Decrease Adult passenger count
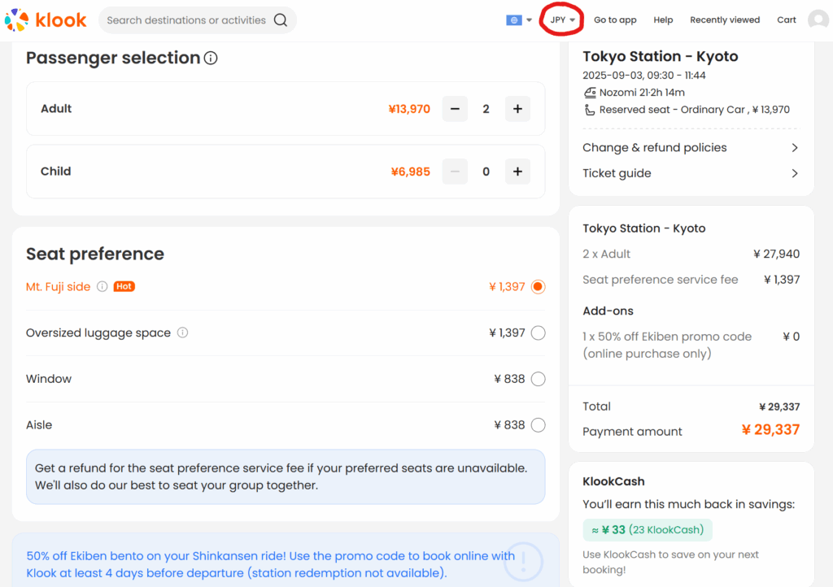 [455, 109]
